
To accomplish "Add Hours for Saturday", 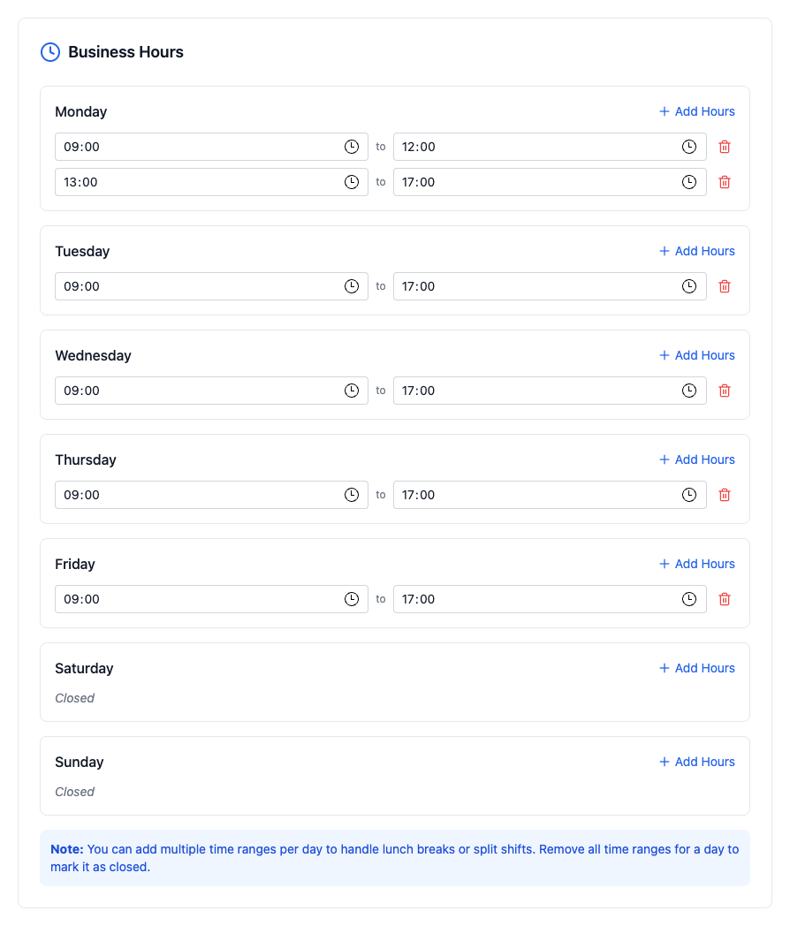I will 696,668.
